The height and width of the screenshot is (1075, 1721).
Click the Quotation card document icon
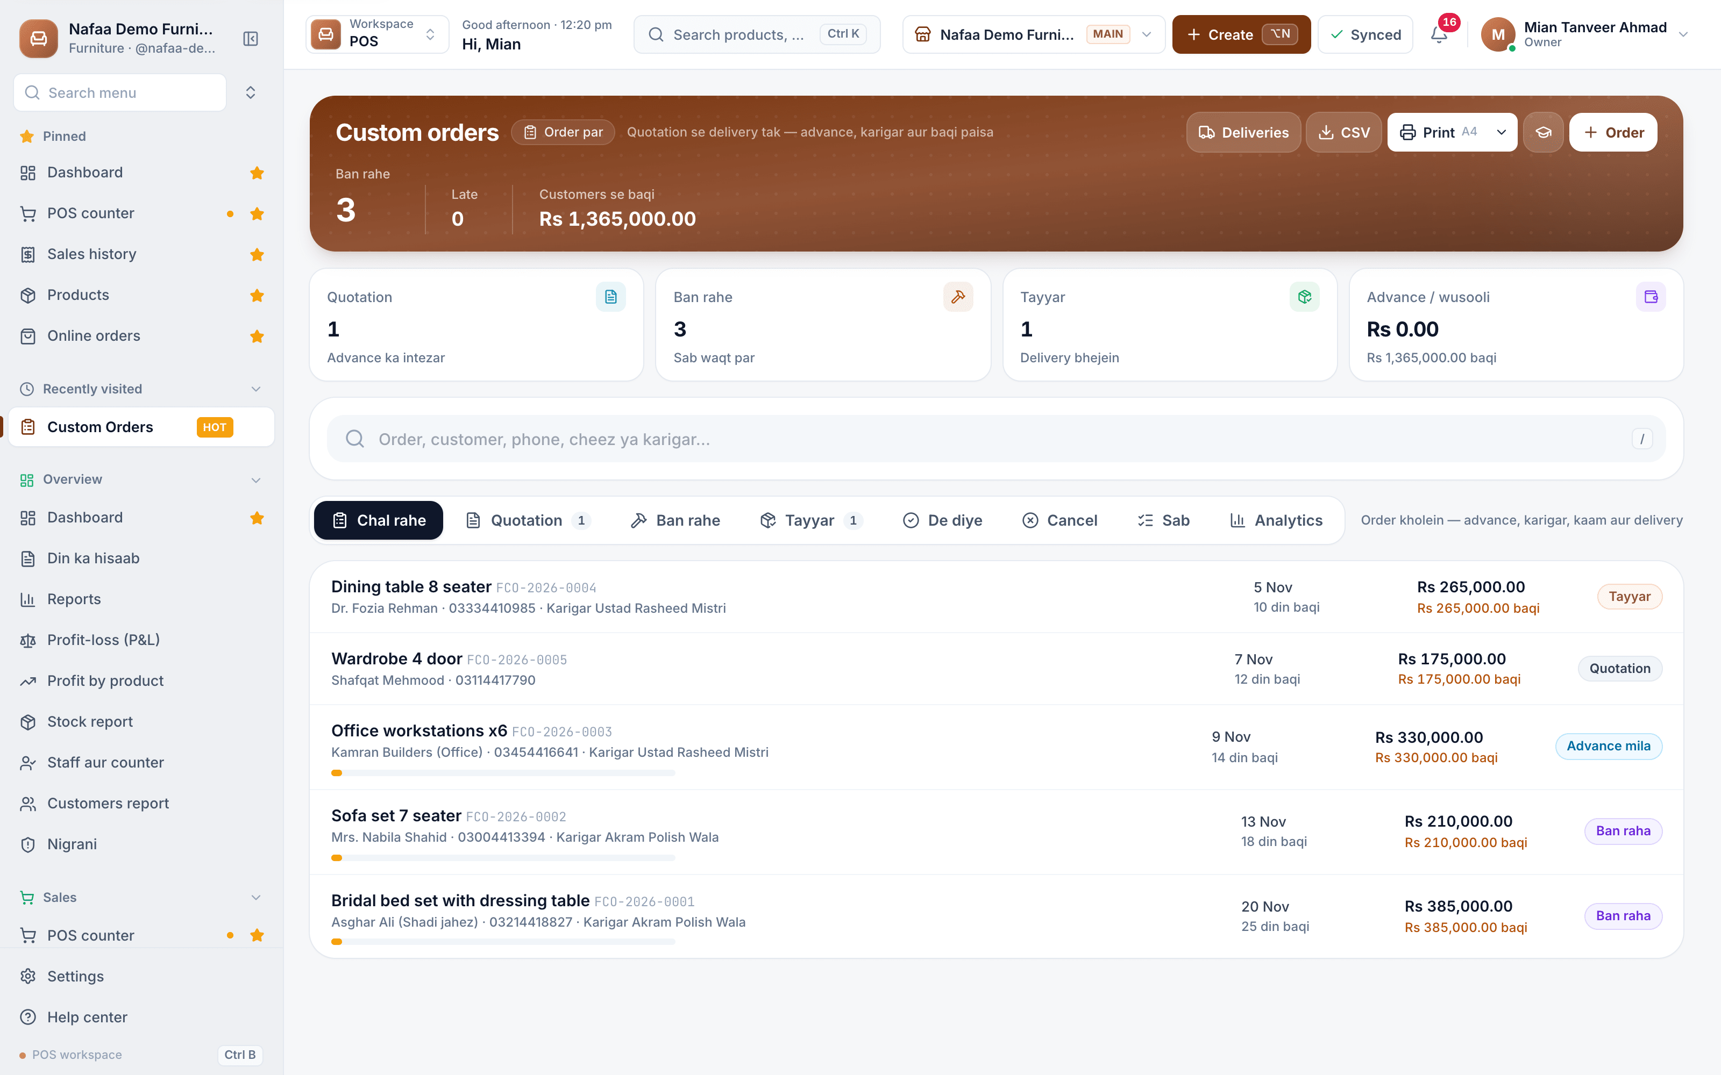pyautogui.click(x=611, y=297)
